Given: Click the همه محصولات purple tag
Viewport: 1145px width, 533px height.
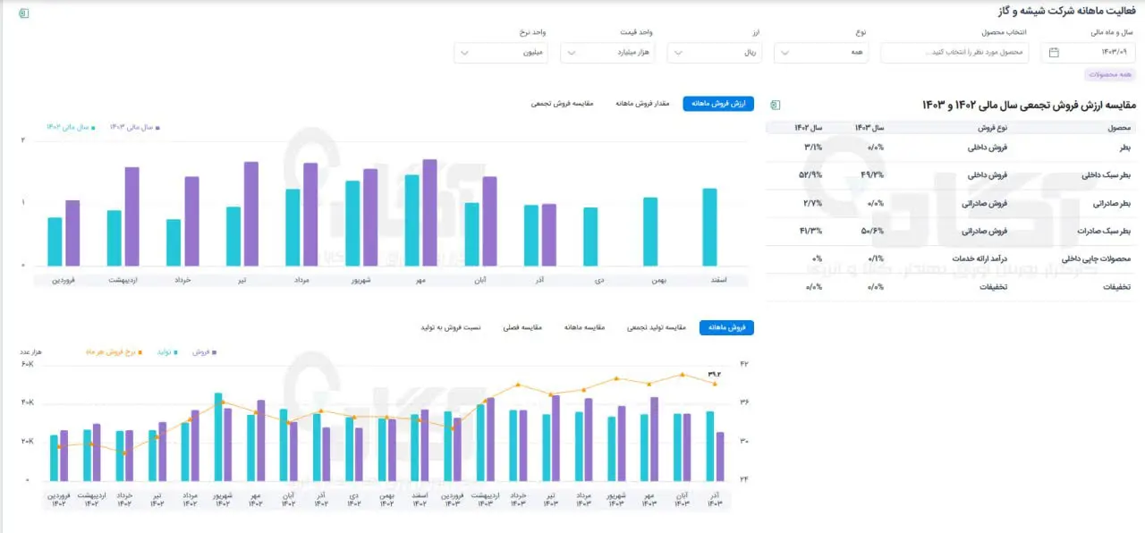Looking at the screenshot, I should [1109, 75].
